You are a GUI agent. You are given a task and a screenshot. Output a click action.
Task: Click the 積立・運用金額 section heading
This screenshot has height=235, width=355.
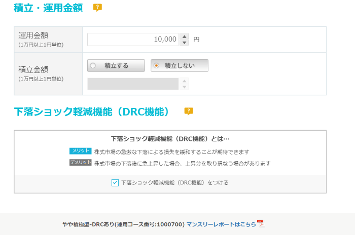(x=48, y=8)
